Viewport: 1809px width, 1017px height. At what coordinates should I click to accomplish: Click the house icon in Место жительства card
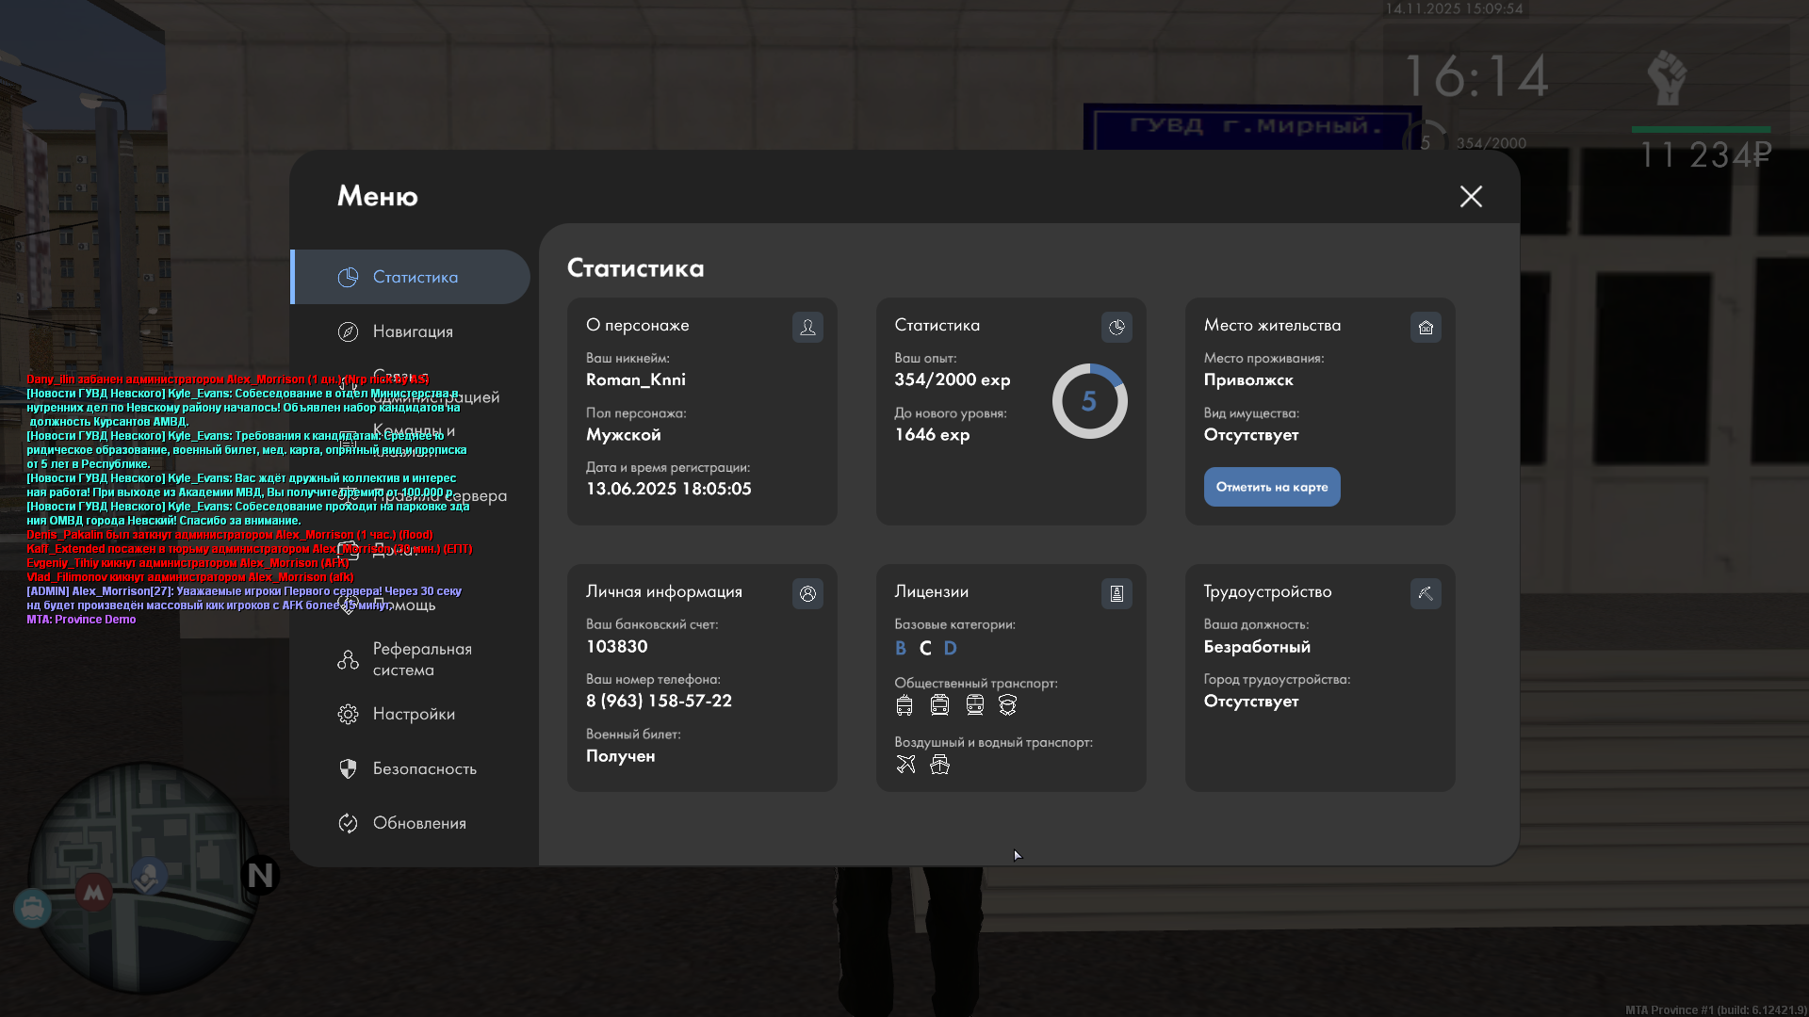tap(1426, 327)
